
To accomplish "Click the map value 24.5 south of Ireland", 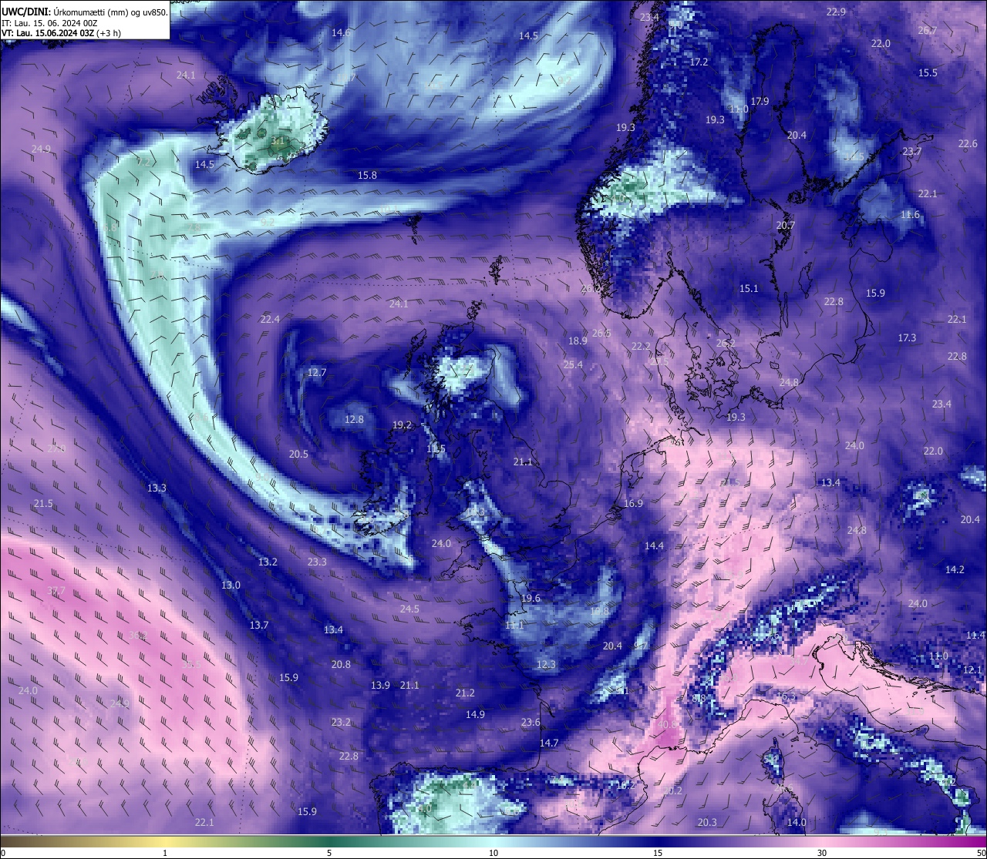I will coord(409,609).
